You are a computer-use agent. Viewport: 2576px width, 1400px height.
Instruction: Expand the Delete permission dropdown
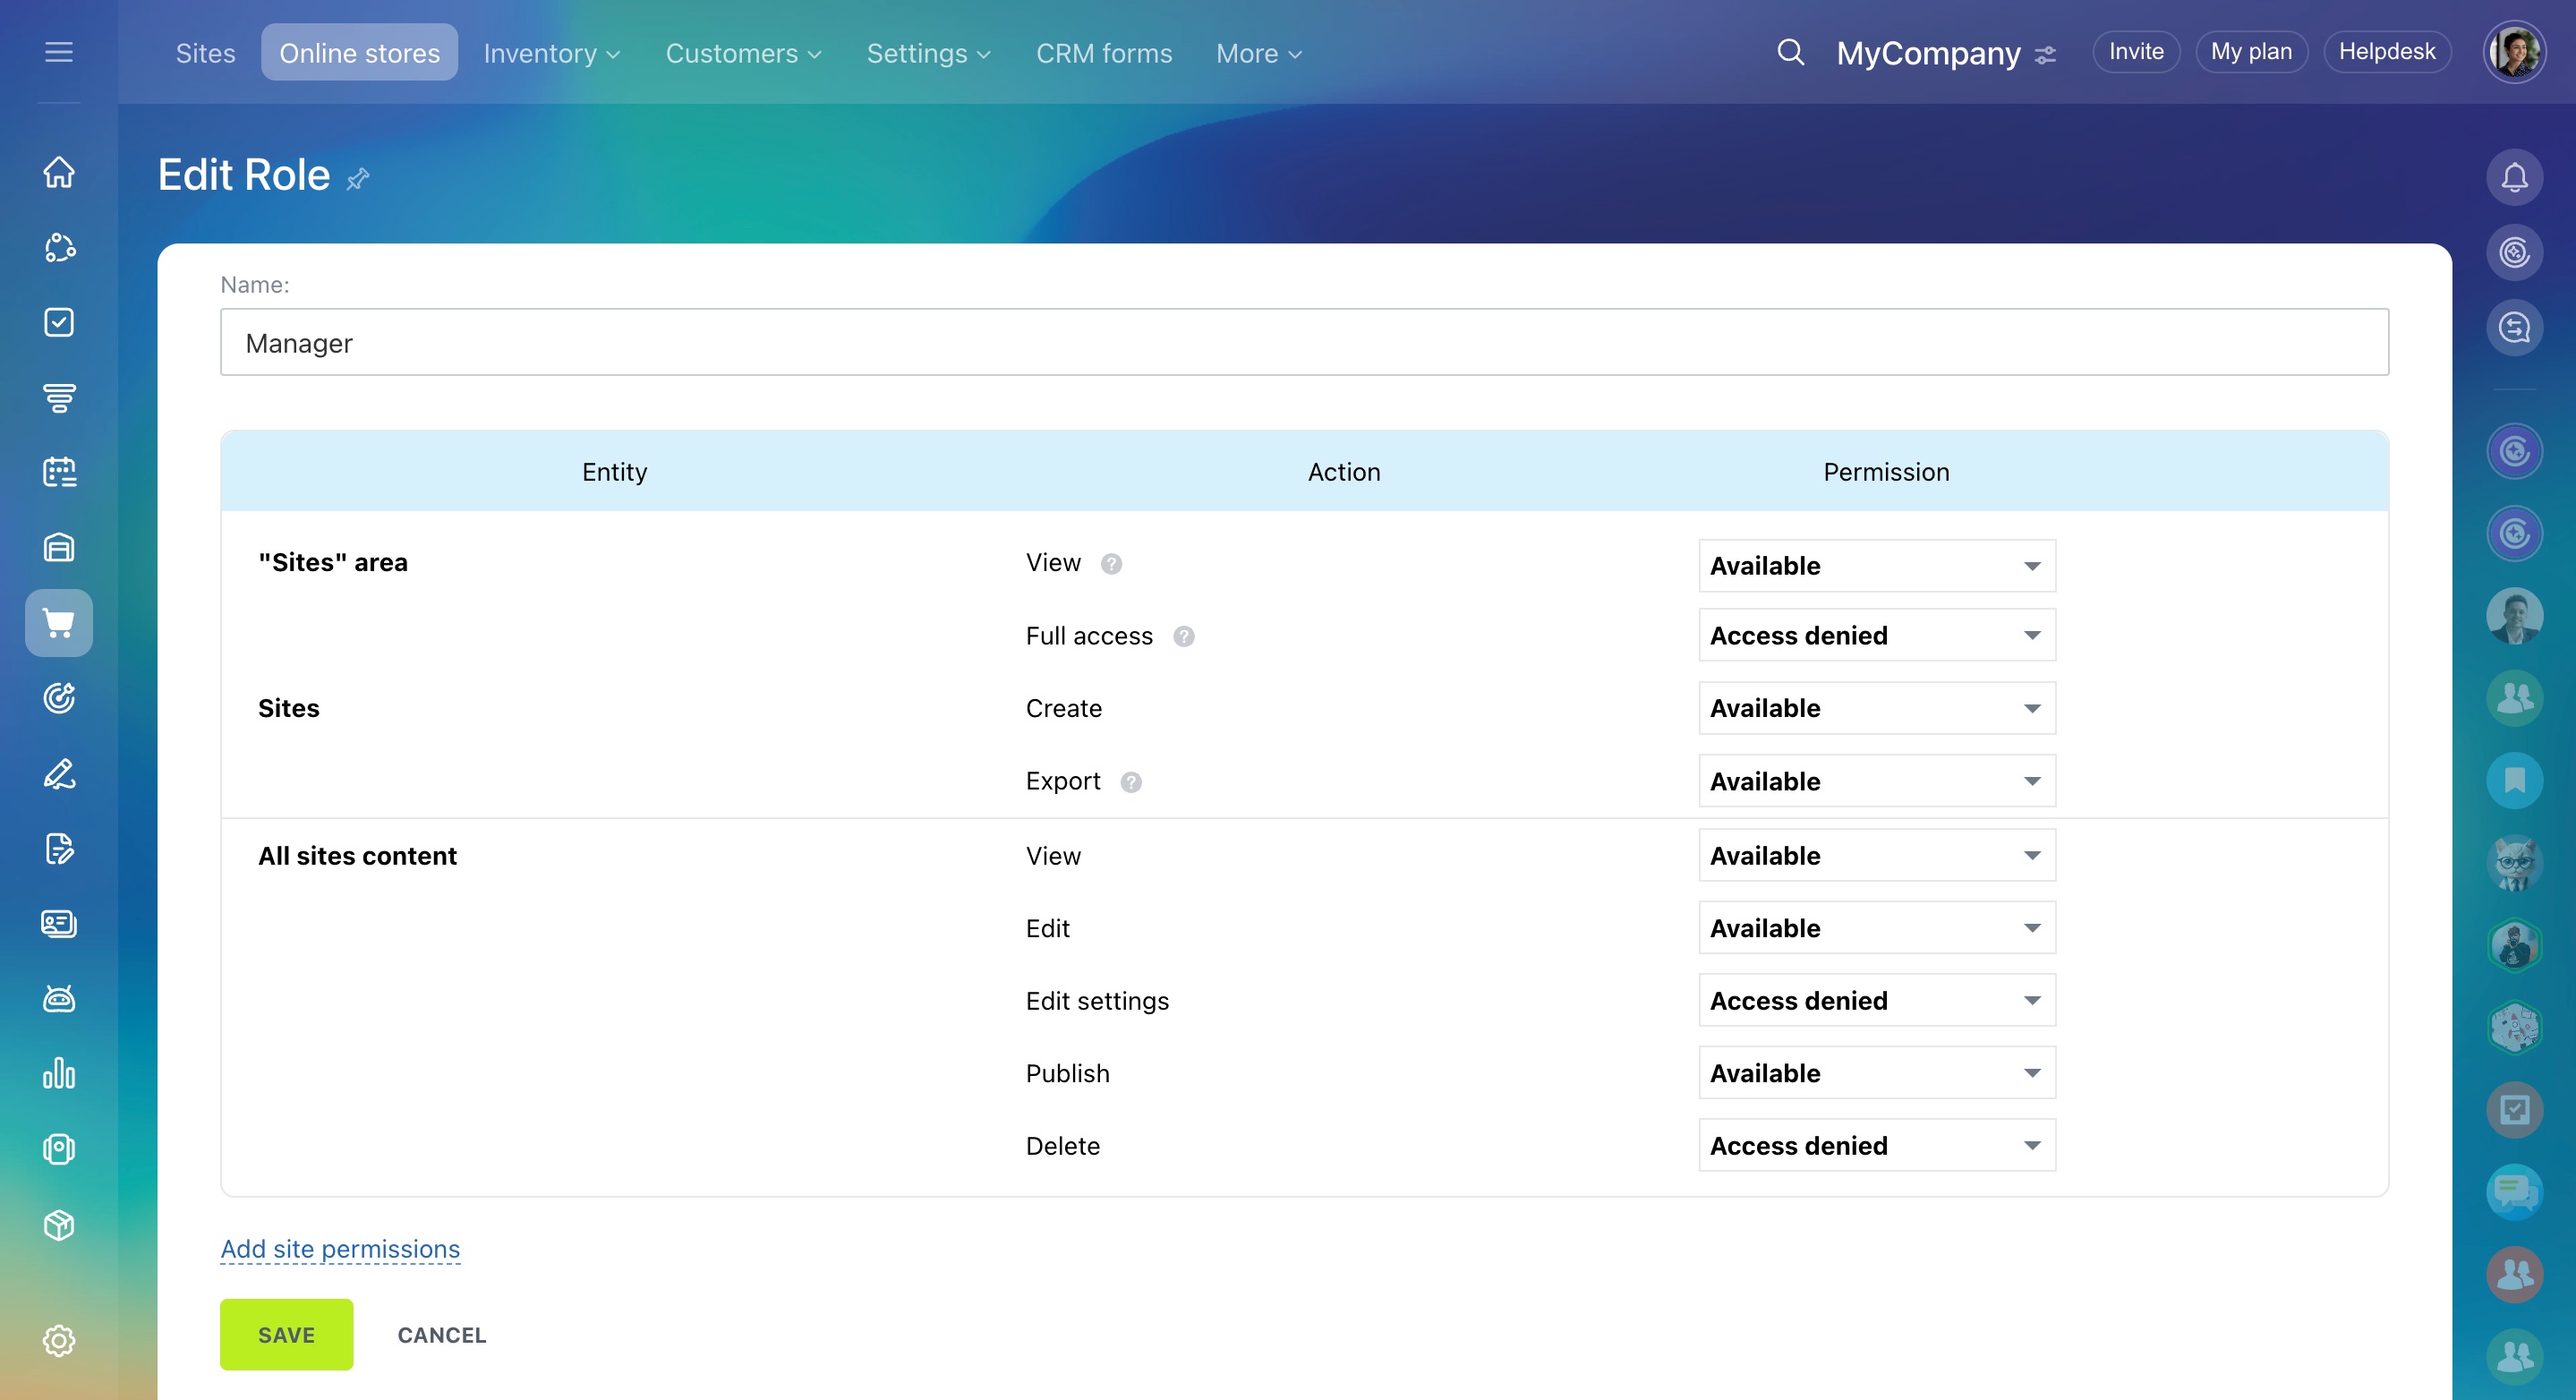click(x=1876, y=1145)
